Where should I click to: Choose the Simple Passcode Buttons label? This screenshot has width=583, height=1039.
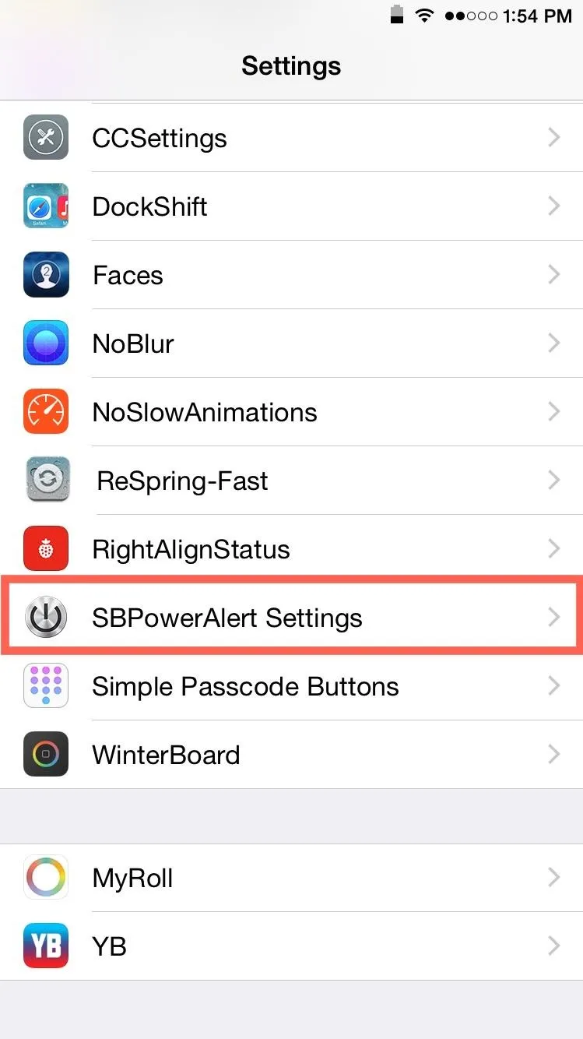pyautogui.click(x=245, y=686)
